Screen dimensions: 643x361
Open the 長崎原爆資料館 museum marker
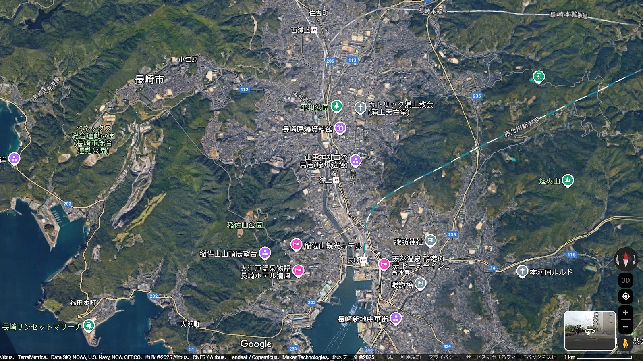click(x=340, y=128)
